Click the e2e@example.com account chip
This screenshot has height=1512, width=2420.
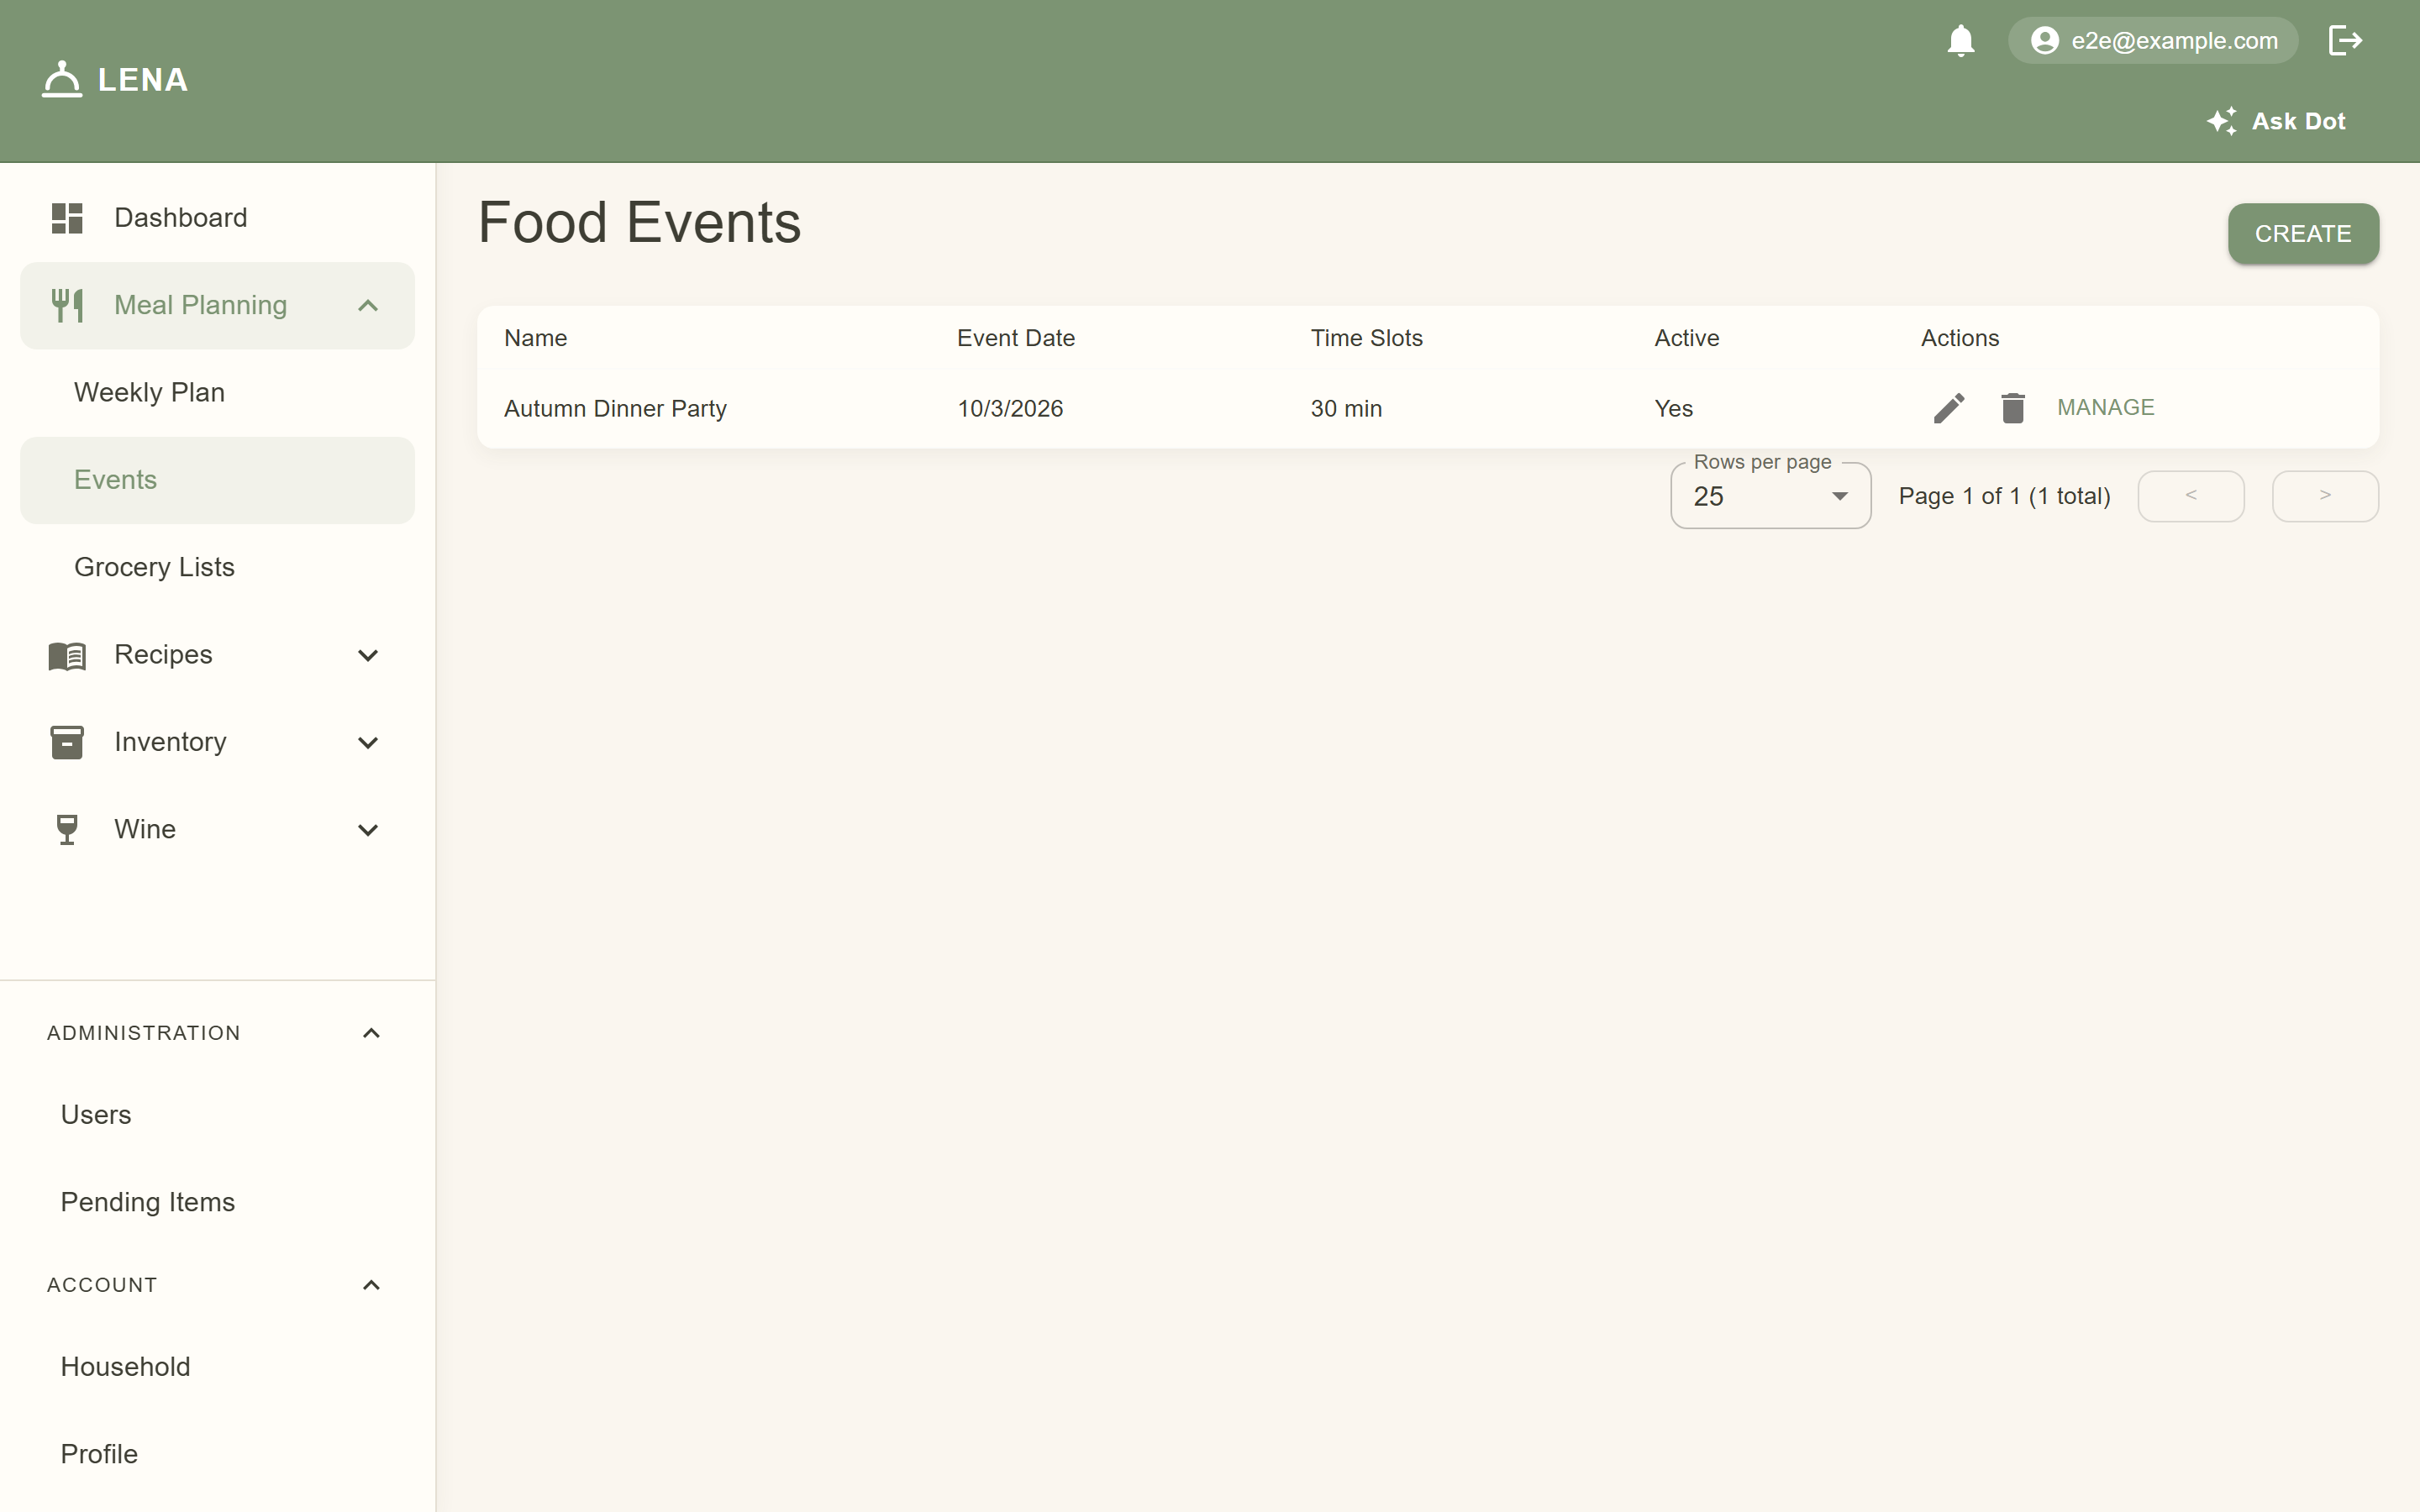2152,41
